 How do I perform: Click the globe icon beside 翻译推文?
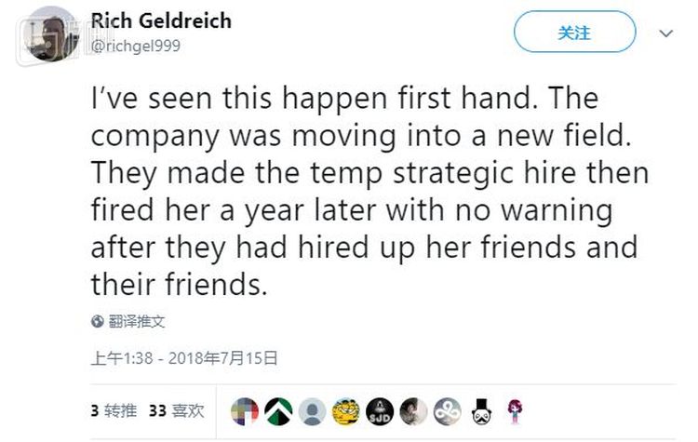coord(98,321)
